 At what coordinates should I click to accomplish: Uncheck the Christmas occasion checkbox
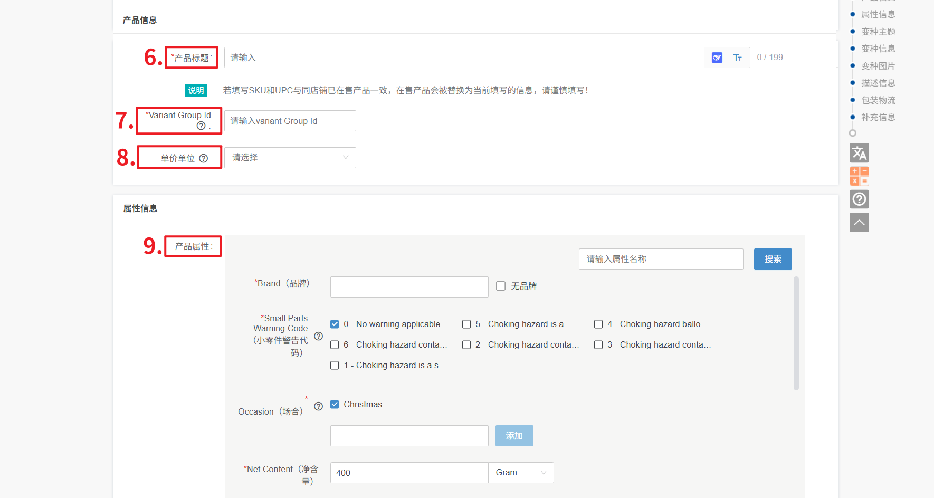click(335, 405)
